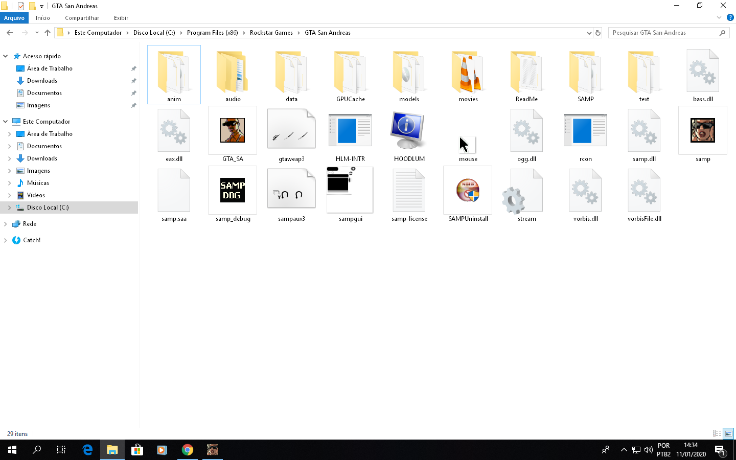Expand the ribbon with the chevron
Screen dimensions: 736x460
pyautogui.click(x=719, y=18)
